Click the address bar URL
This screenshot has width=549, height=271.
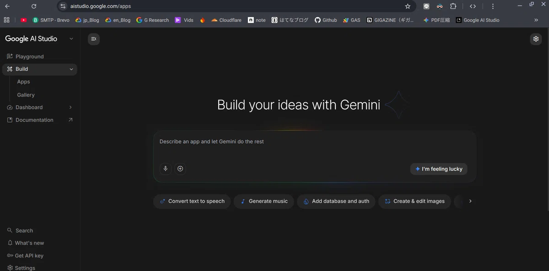click(101, 6)
